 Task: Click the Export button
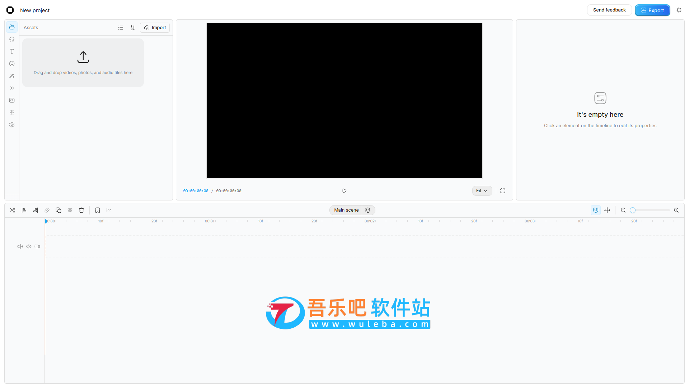tap(652, 10)
